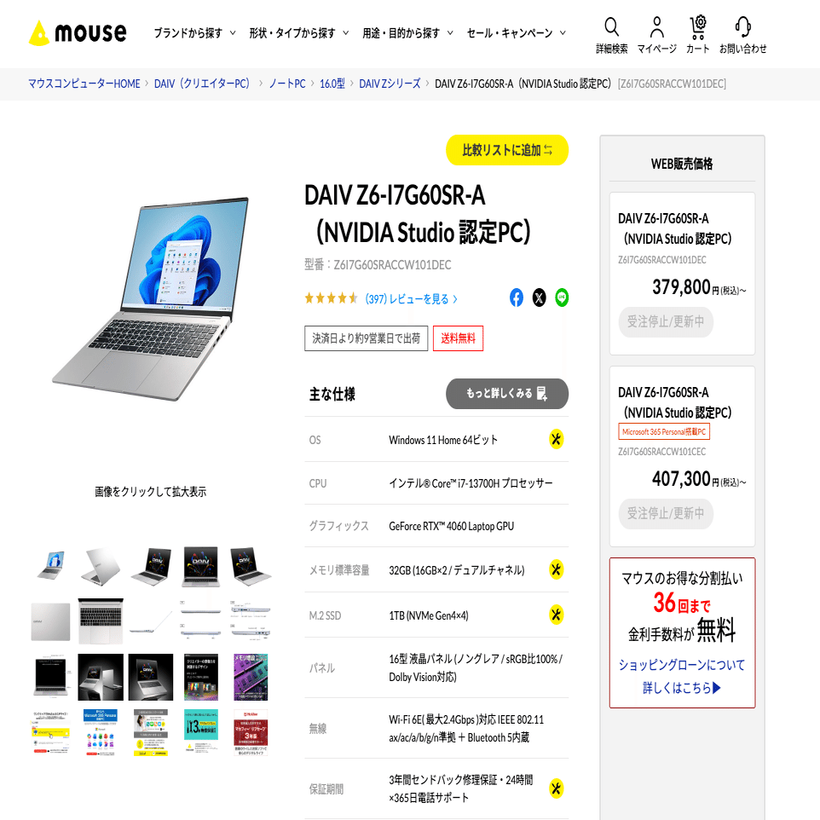Click the yellow customize icon beside M.2 SSD
The width and height of the screenshot is (820, 820).
pyautogui.click(x=557, y=615)
